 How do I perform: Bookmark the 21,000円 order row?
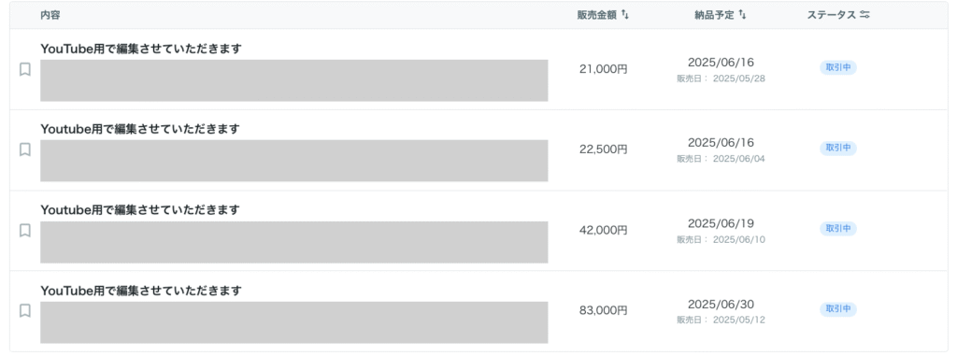click(x=25, y=70)
